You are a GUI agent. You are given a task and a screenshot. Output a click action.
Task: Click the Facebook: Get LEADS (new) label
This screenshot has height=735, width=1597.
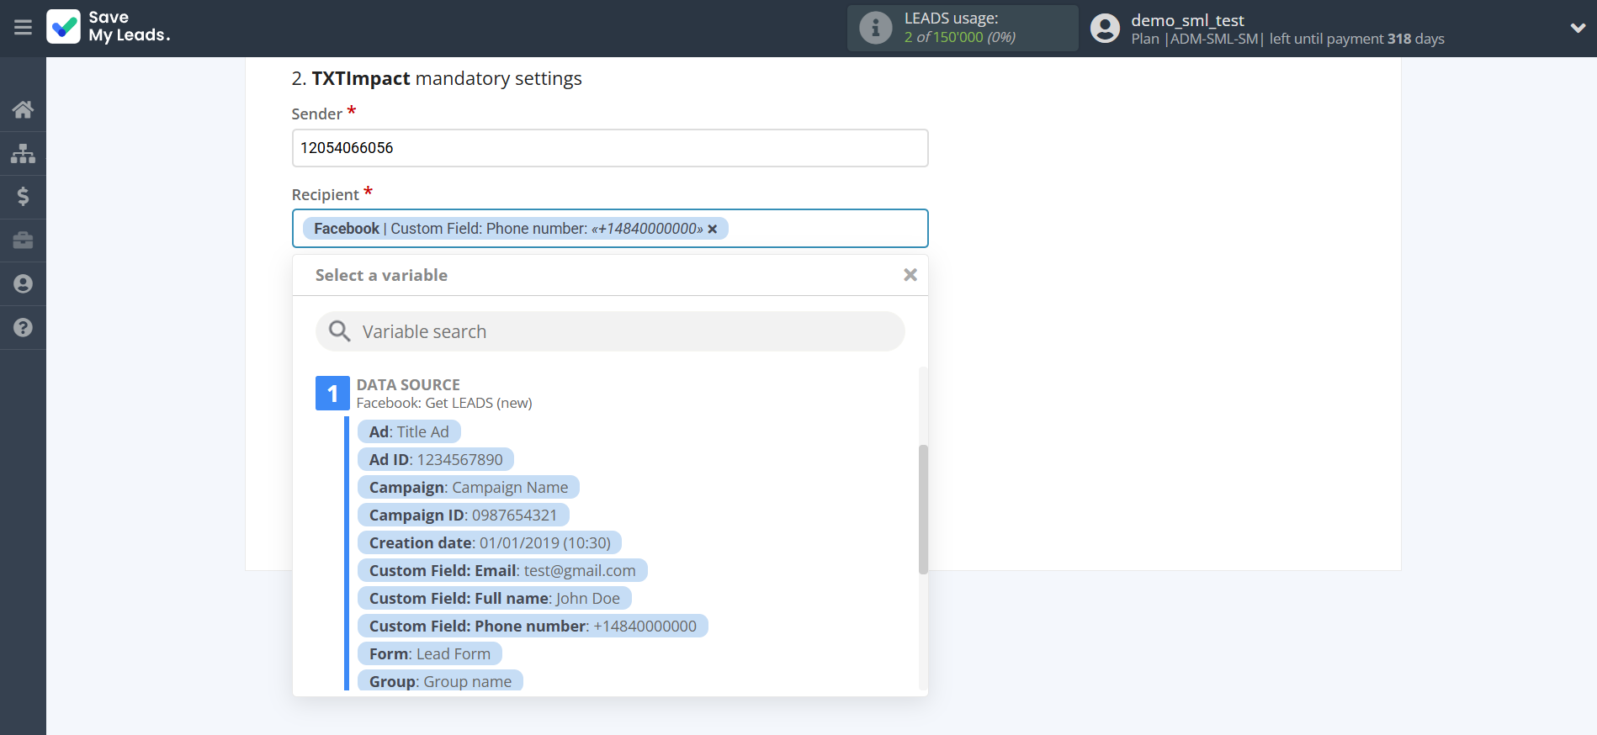click(x=444, y=403)
